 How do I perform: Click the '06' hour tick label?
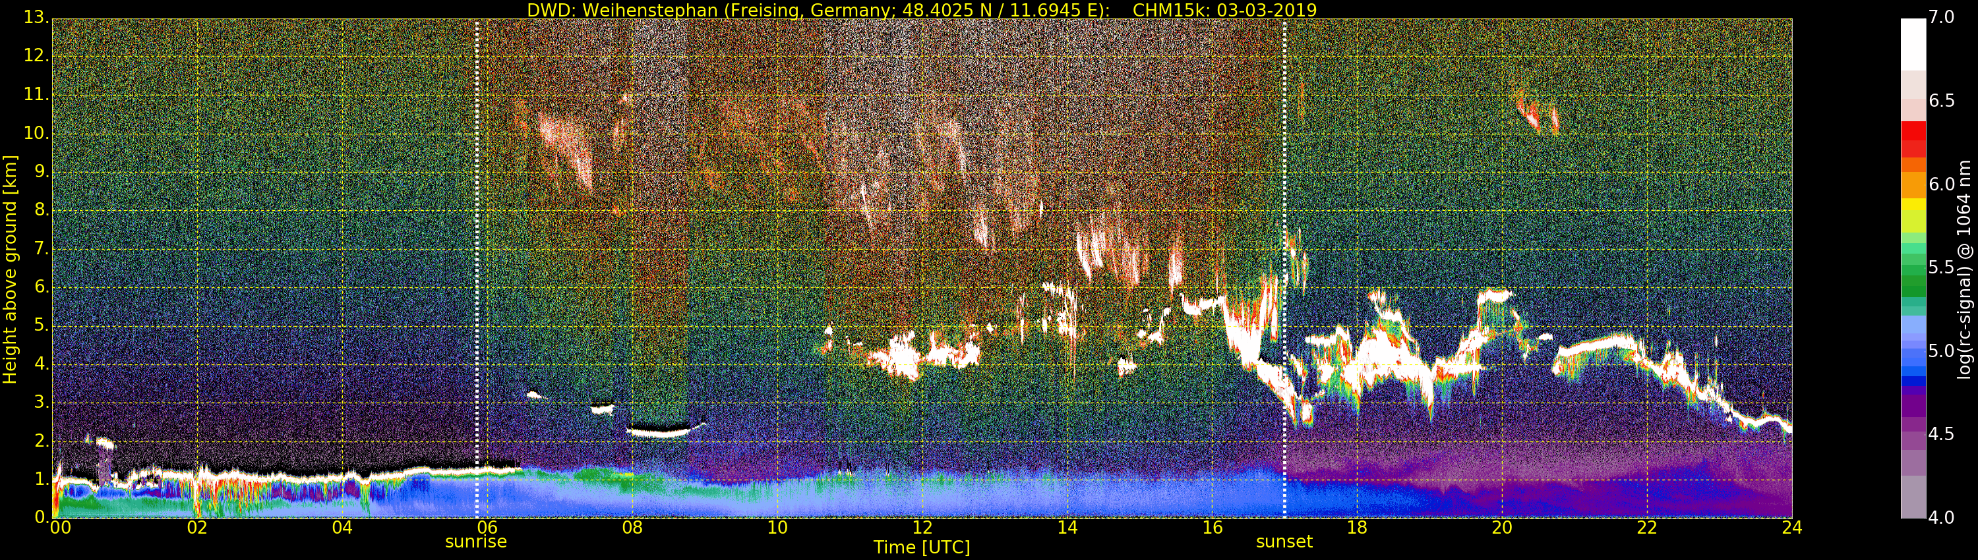[488, 527]
